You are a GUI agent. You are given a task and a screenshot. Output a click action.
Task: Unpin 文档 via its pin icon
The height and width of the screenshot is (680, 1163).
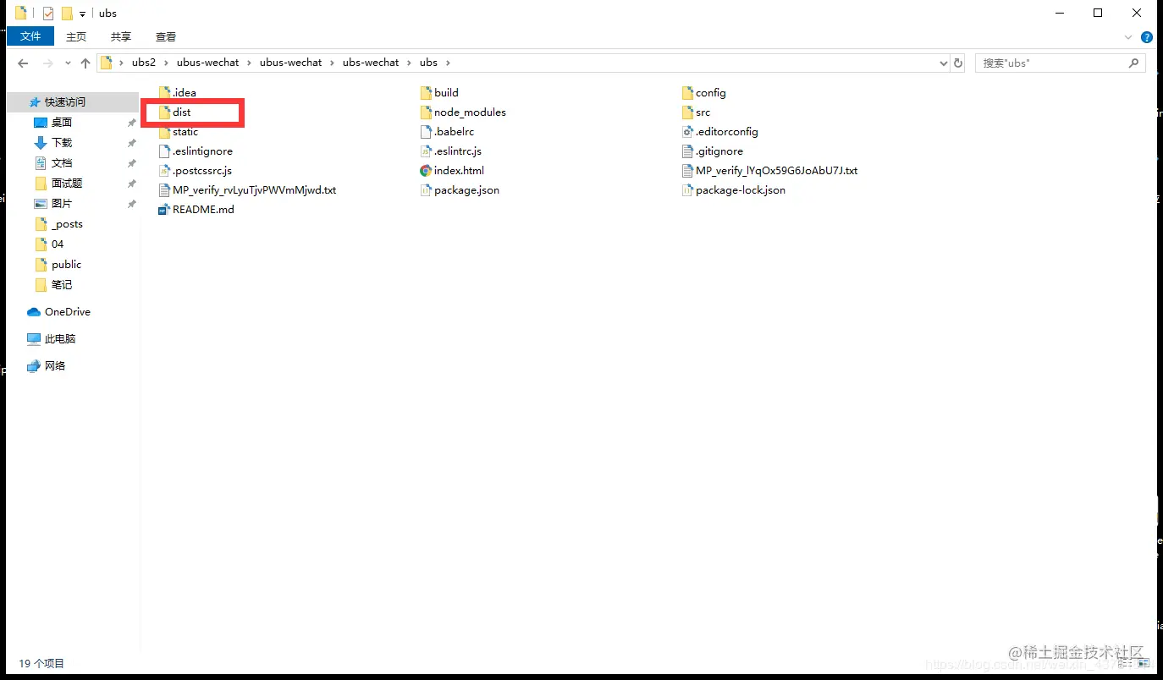click(131, 163)
